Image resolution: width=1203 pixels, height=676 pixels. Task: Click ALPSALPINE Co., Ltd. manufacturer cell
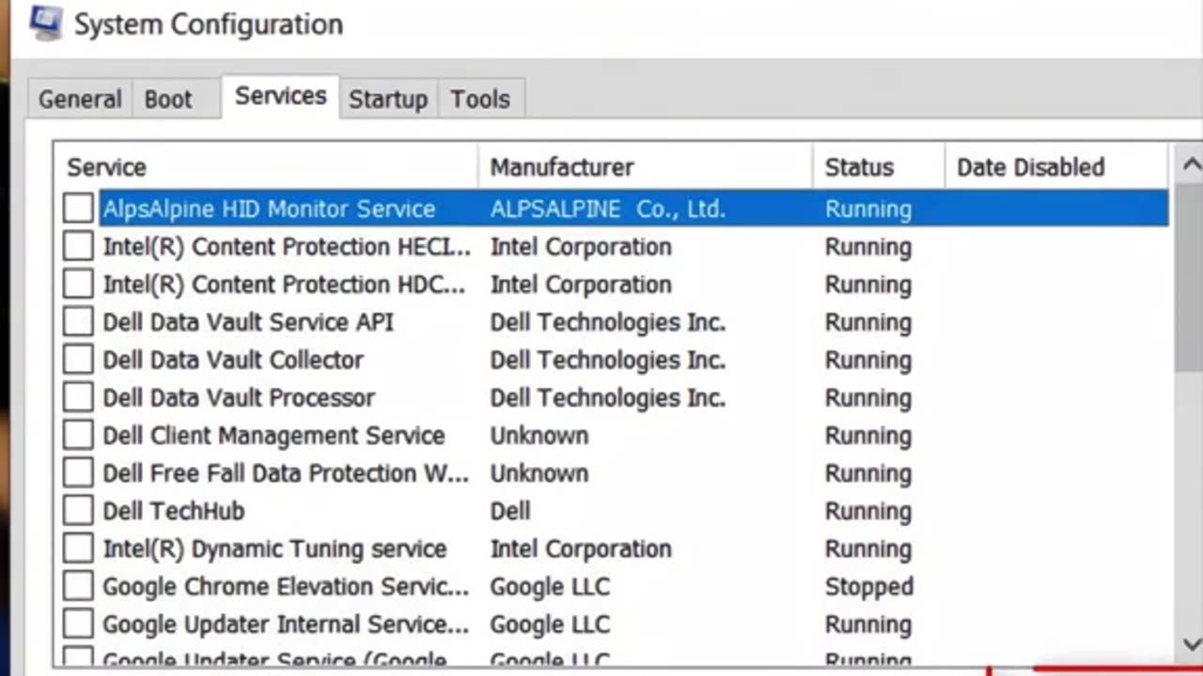pyautogui.click(x=608, y=208)
